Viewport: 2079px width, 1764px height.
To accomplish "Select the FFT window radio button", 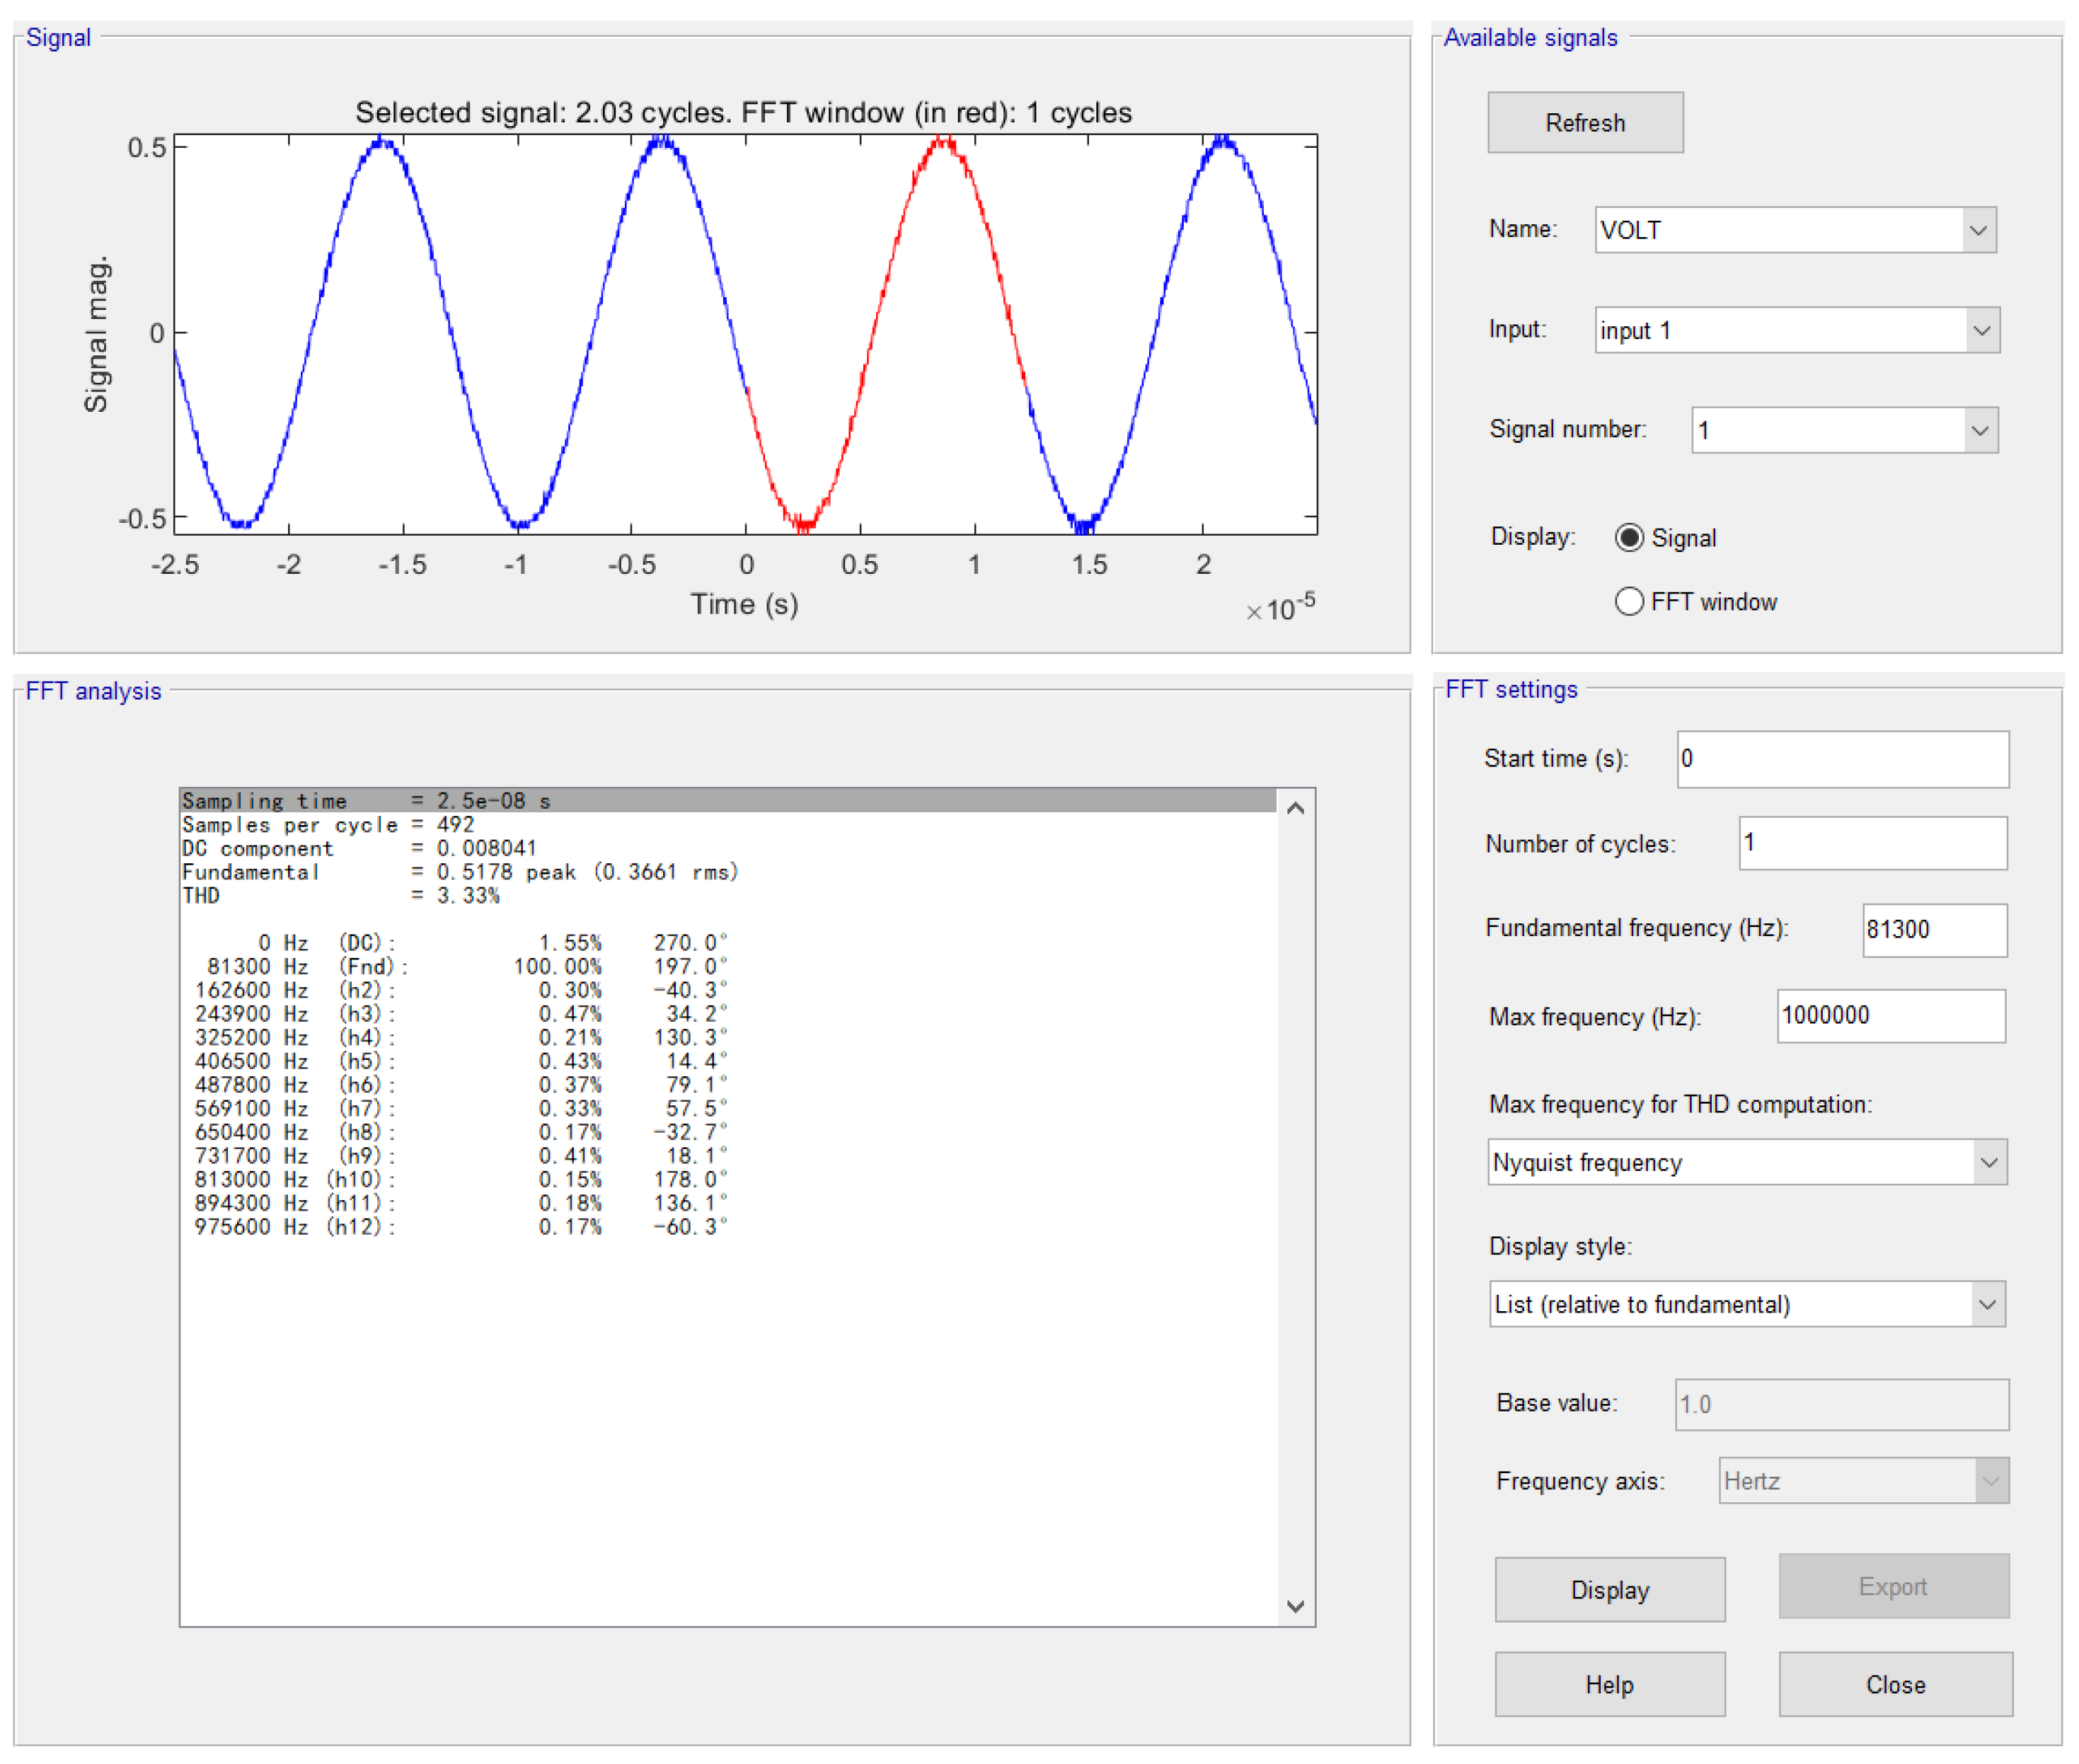I will [x=1629, y=601].
